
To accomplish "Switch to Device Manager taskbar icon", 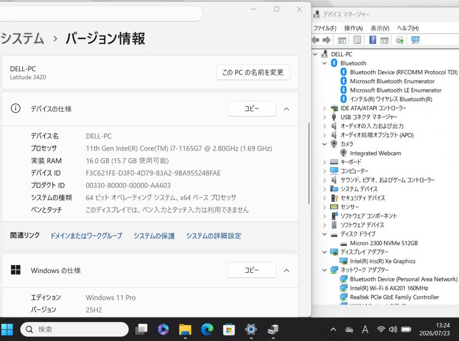I will (273, 330).
